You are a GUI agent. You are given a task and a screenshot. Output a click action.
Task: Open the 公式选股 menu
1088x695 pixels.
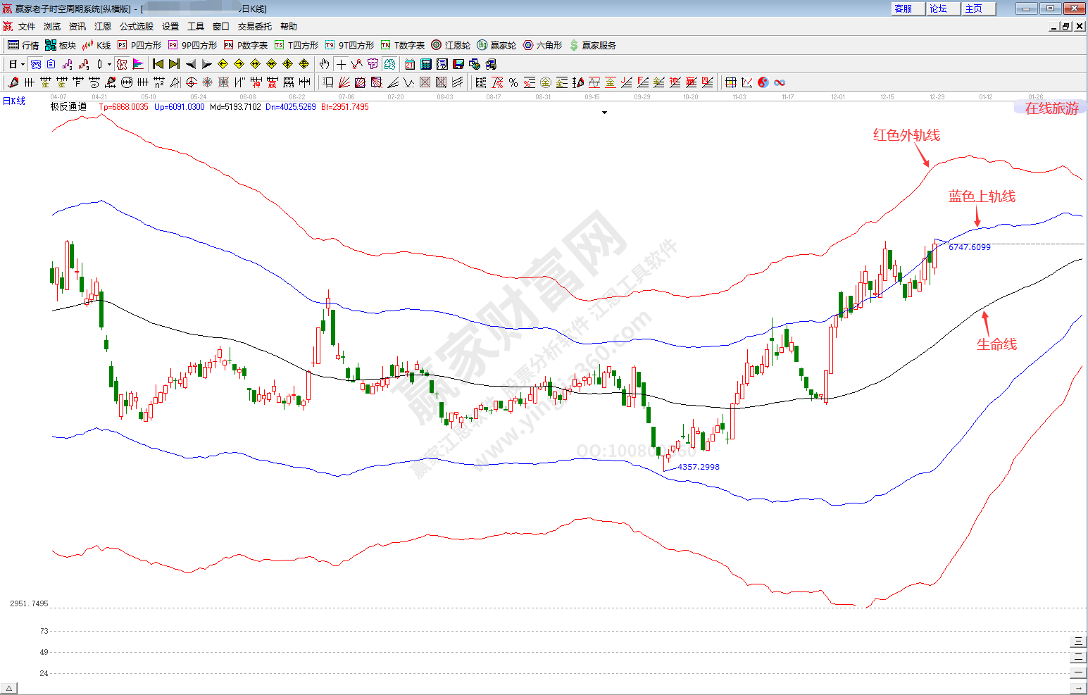coord(136,27)
